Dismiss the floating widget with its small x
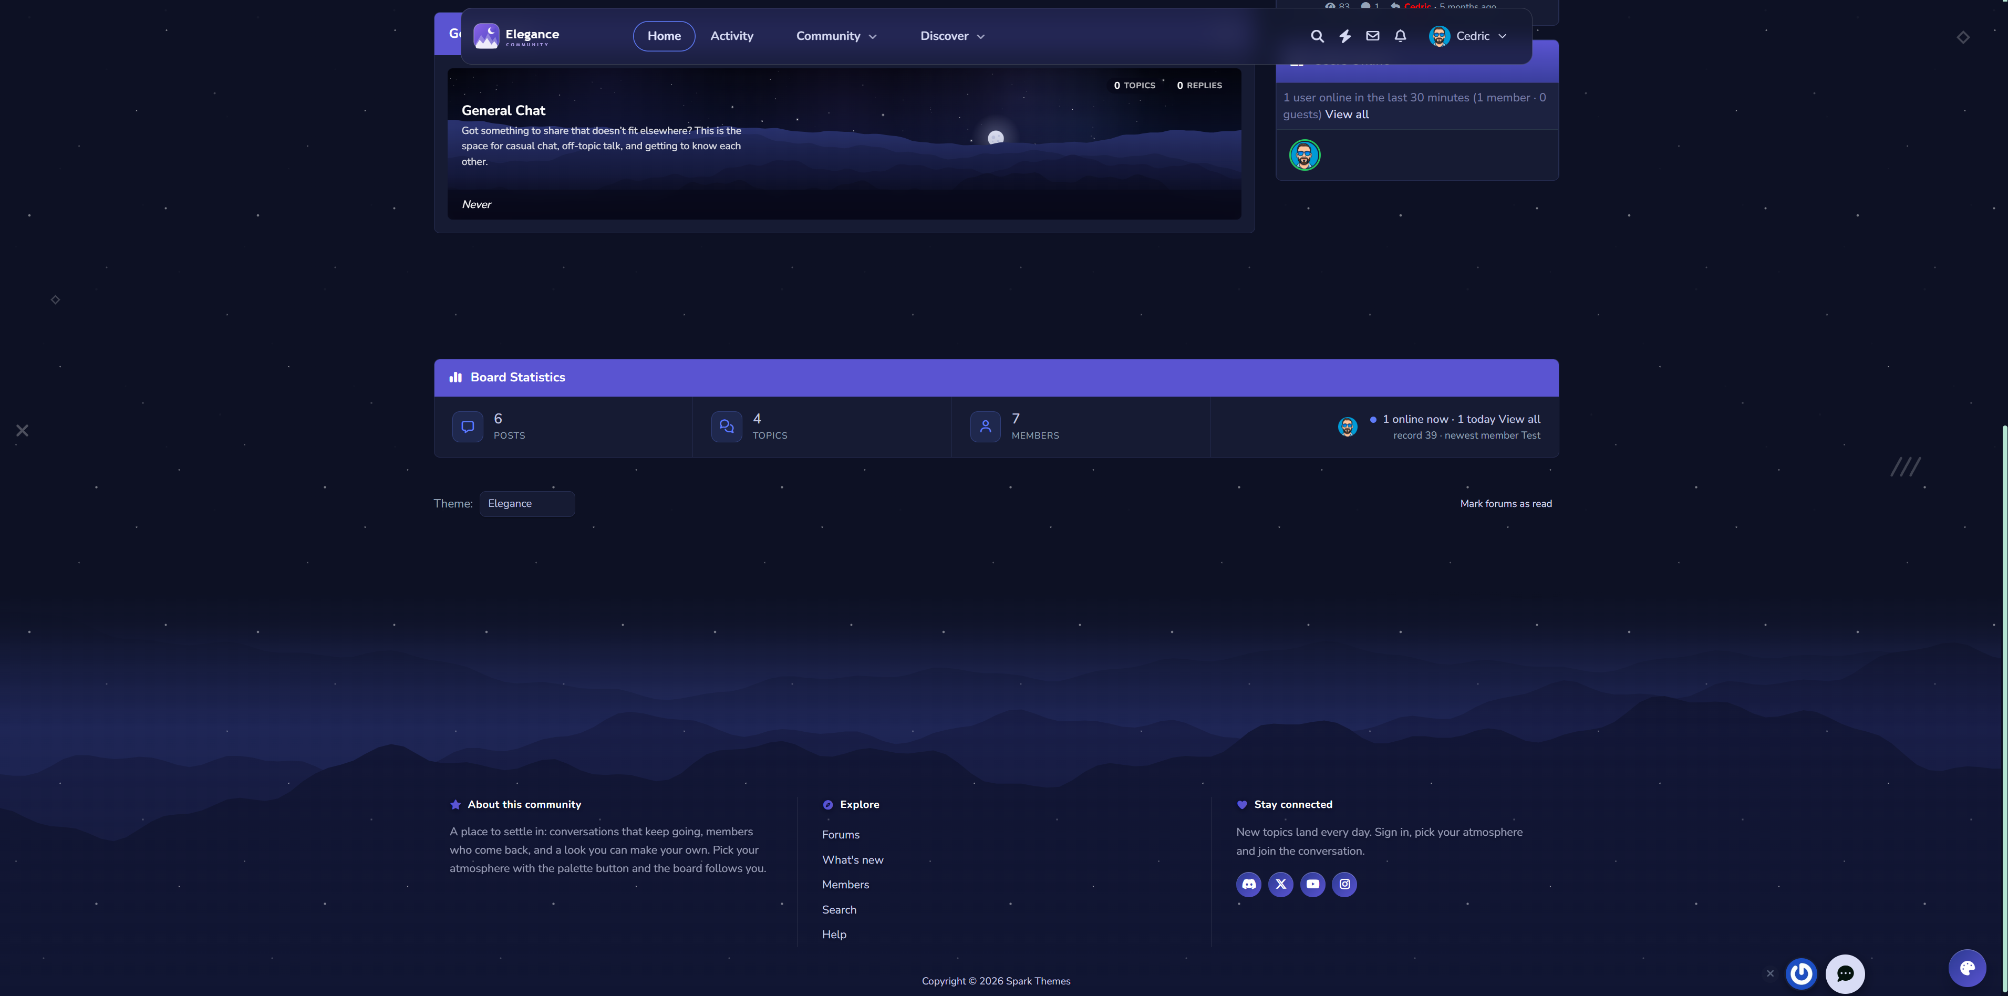The image size is (2008, 996). 1770,973
